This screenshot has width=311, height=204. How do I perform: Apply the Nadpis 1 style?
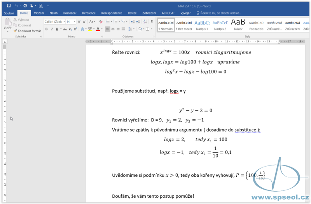pyautogui.click(x=202, y=25)
